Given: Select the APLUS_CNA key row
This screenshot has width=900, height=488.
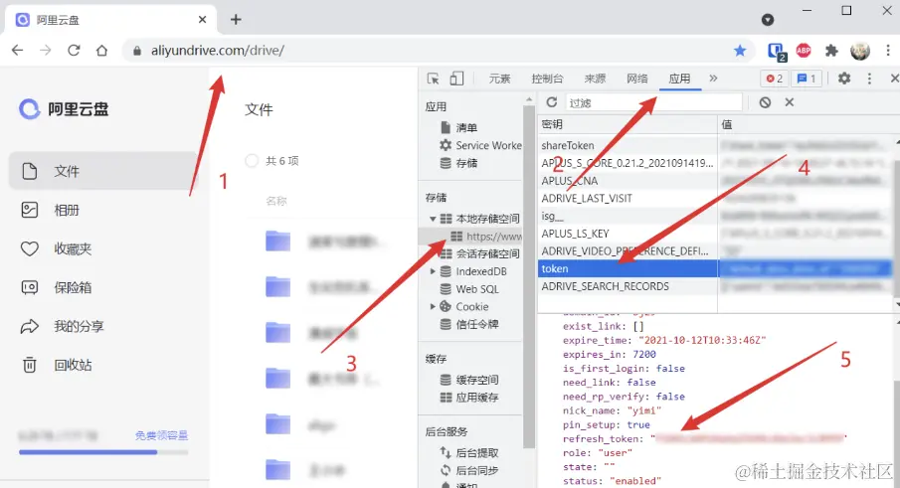Looking at the screenshot, I should click(x=628, y=181).
